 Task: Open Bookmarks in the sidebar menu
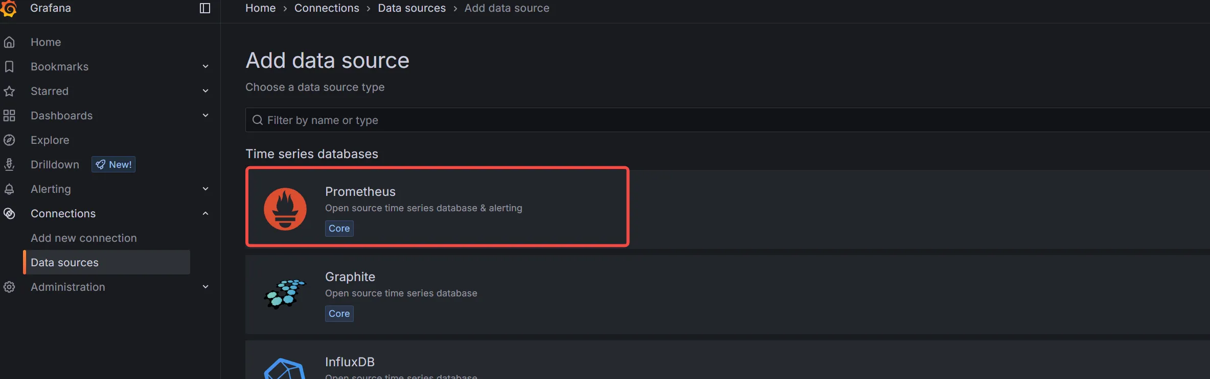59,67
